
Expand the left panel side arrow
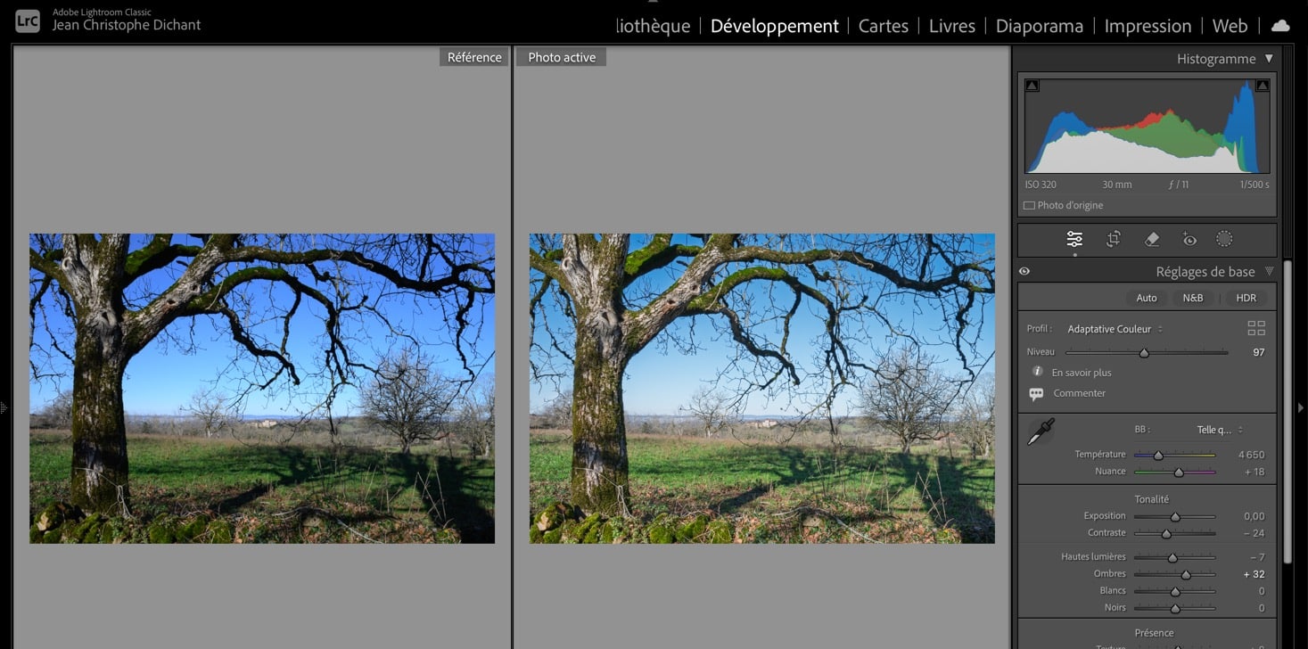click(x=4, y=408)
